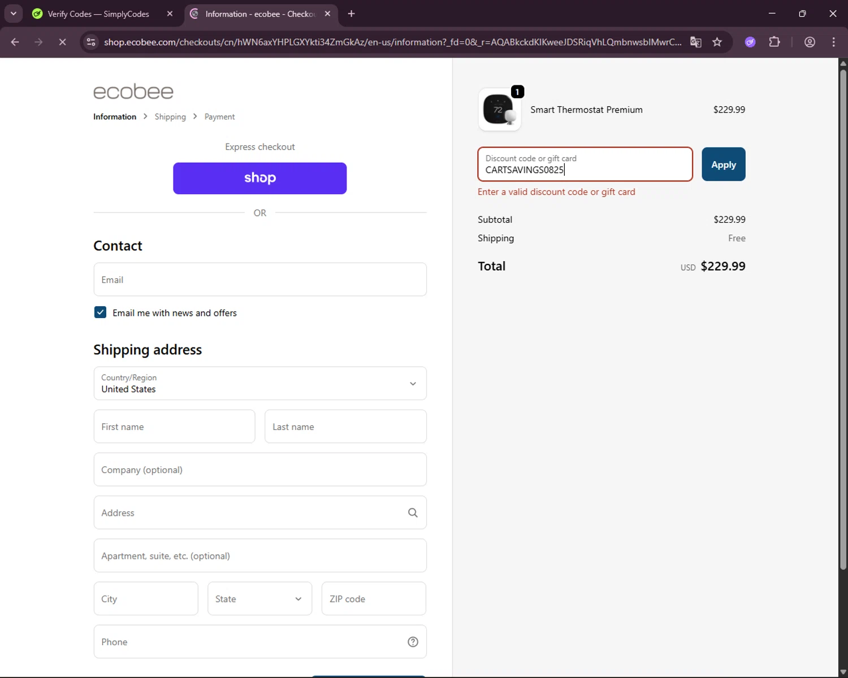Open the purple SimplyCodes extension icon

click(750, 42)
